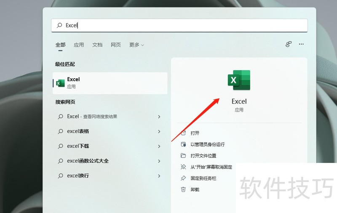
Task: Open the three-dot options menu
Action: pyautogui.click(x=301, y=44)
